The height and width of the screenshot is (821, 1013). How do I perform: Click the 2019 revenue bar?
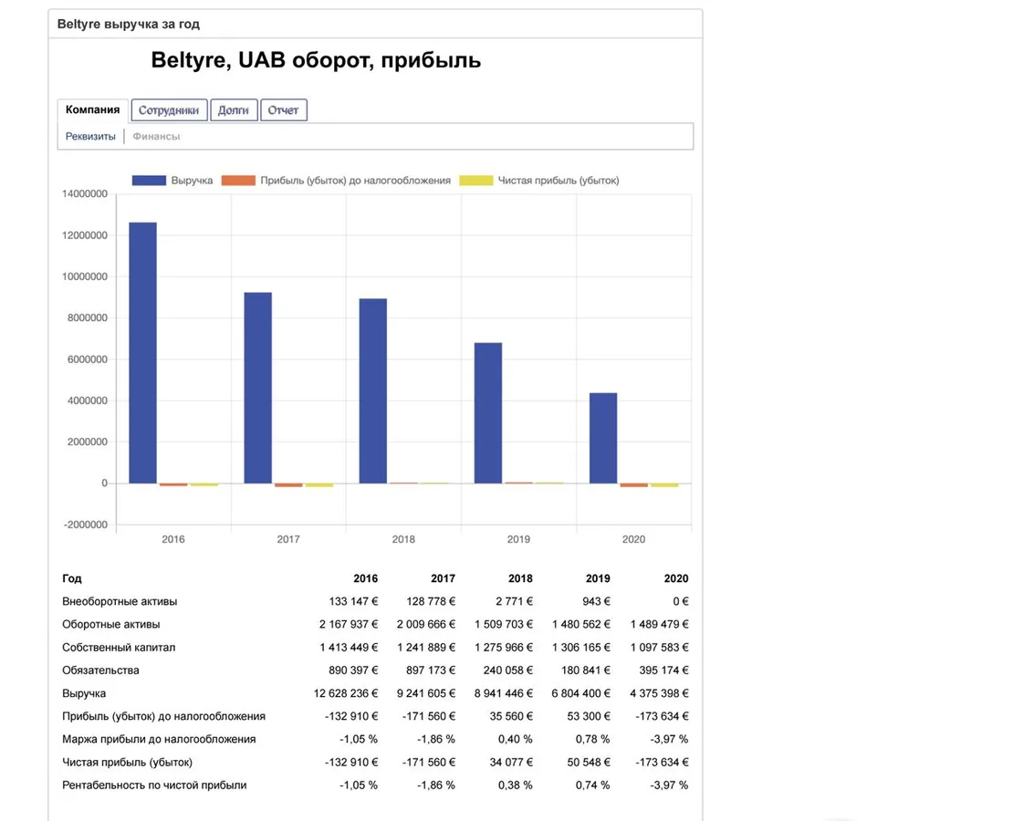(487, 412)
